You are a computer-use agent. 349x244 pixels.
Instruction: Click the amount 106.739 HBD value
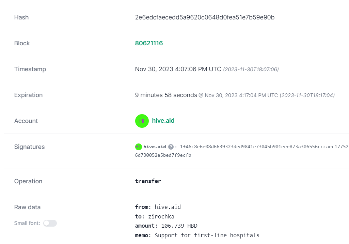coord(179,226)
